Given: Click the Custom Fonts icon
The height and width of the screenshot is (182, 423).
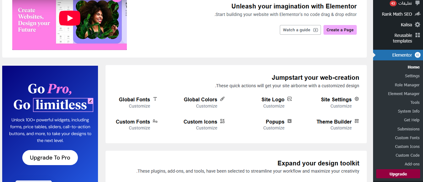Looking at the screenshot, I should pos(155,121).
